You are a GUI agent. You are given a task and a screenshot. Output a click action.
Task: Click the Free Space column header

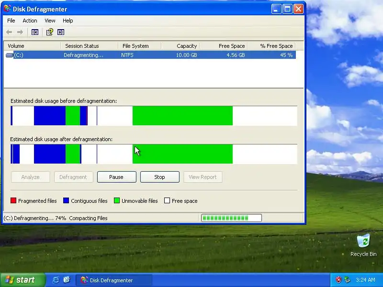[x=224, y=46]
